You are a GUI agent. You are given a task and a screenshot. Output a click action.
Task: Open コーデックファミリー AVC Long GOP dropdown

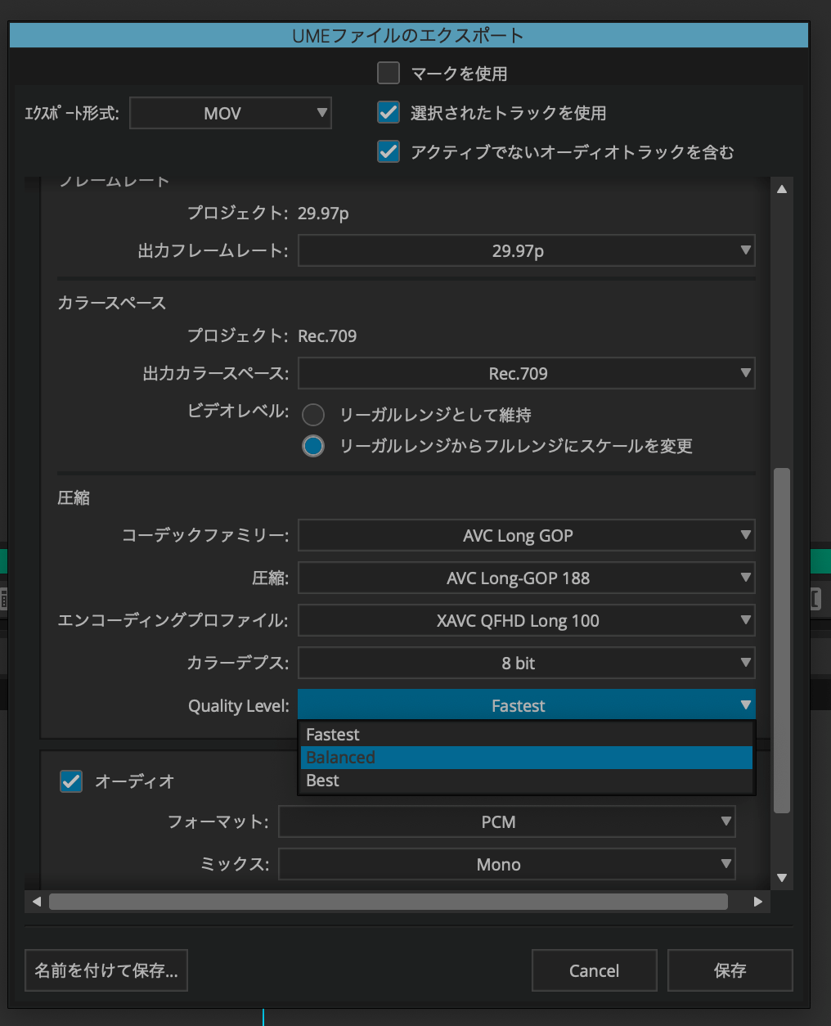pyautogui.click(x=526, y=535)
